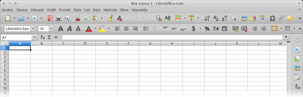
Task: Open the Data menu
Action: (97, 10)
